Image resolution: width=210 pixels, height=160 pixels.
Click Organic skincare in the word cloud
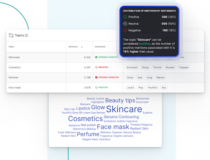click(x=123, y=136)
